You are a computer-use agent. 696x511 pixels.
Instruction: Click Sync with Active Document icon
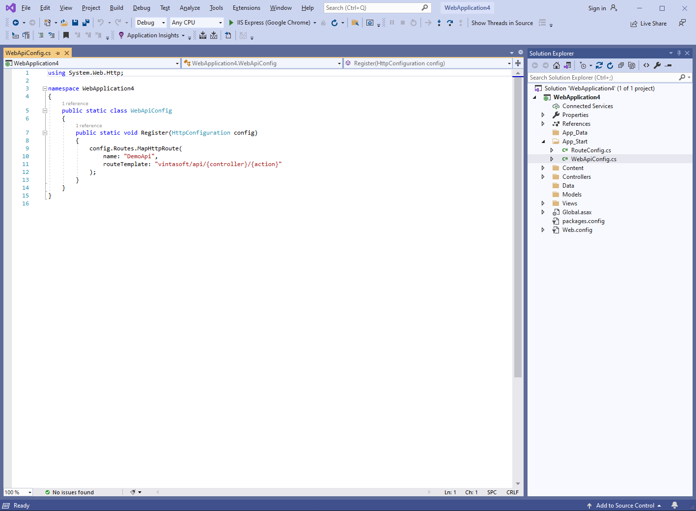point(599,65)
